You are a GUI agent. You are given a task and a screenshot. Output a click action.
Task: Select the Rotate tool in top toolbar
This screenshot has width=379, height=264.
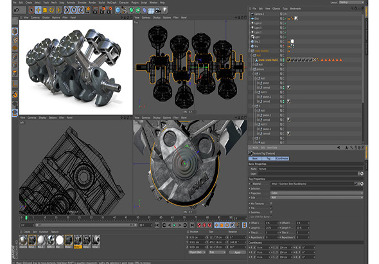(52, 10)
